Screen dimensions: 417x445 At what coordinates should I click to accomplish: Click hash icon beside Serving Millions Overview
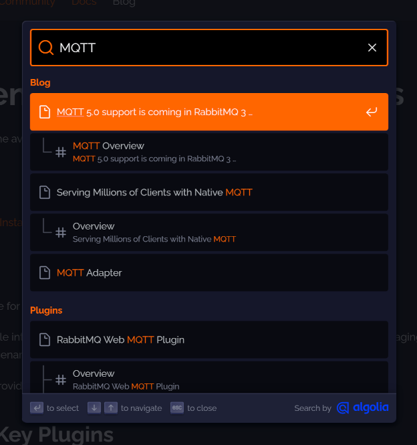pyautogui.click(x=60, y=232)
